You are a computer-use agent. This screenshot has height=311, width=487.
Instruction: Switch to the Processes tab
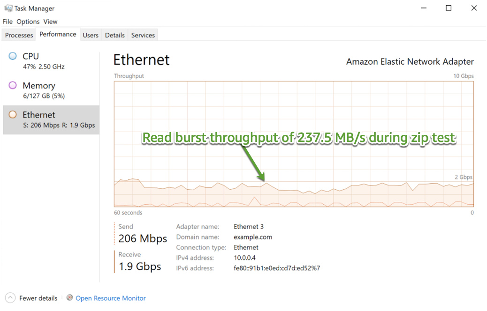click(19, 35)
